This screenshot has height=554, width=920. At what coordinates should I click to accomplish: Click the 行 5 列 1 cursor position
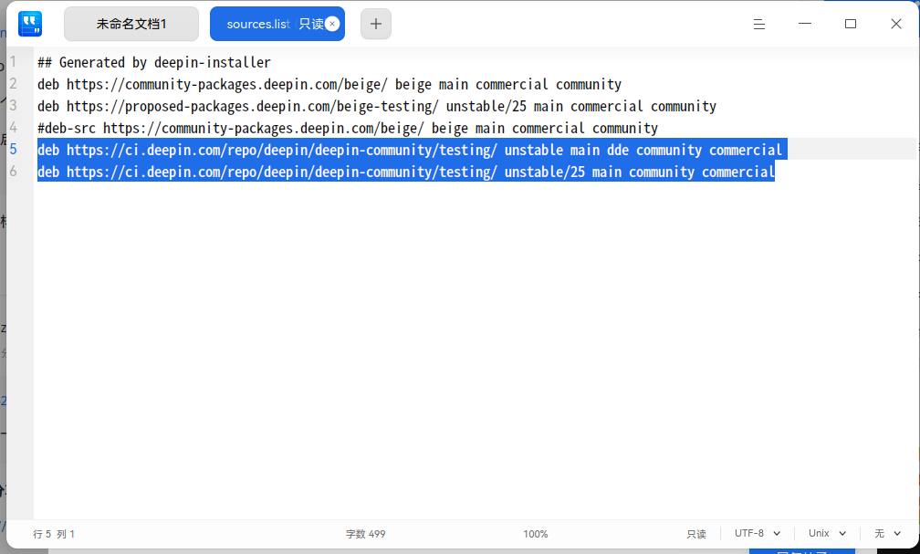54,534
